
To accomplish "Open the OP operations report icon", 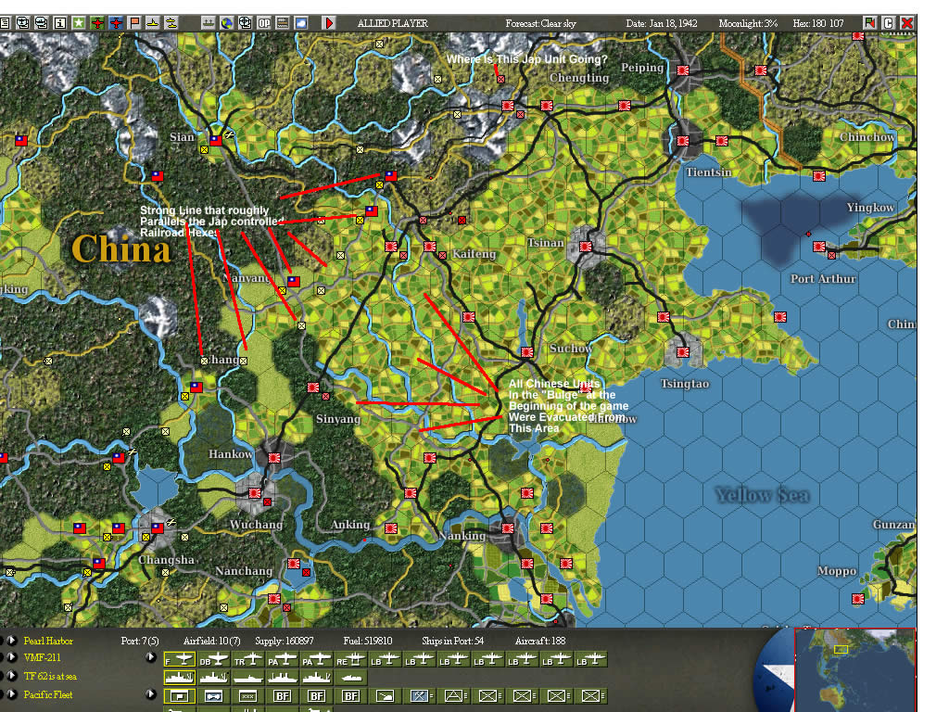I will pyautogui.click(x=264, y=23).
